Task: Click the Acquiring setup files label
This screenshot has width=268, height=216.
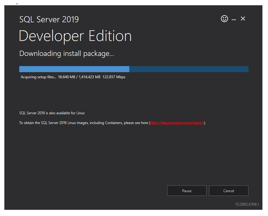Action: pos(38,77)
